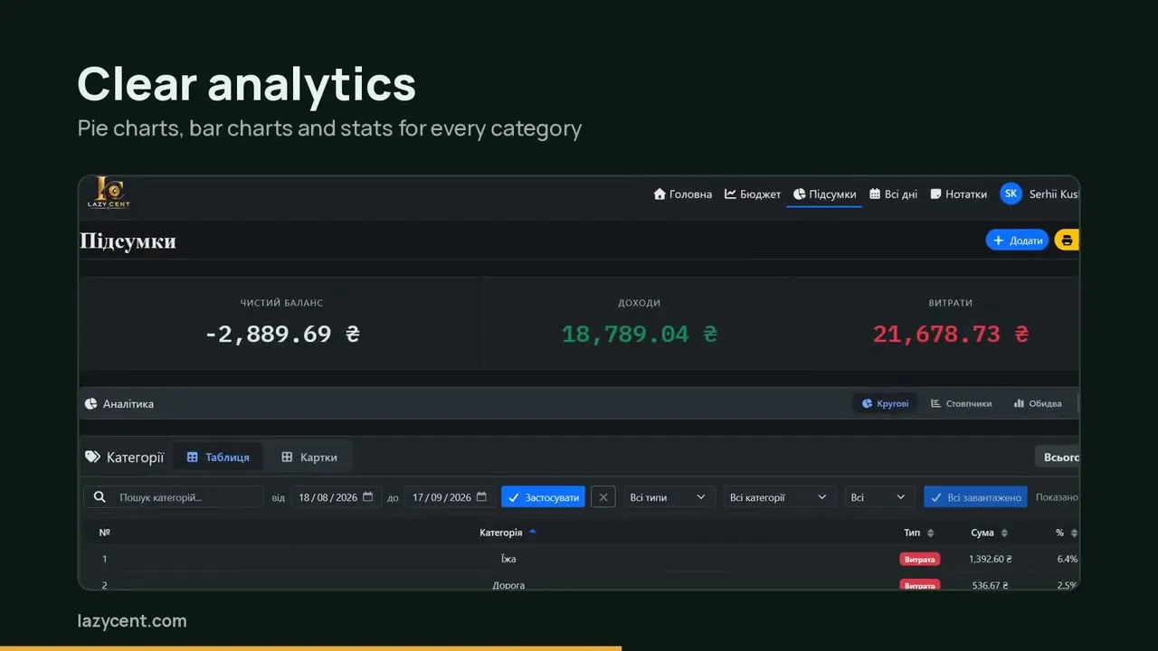The height and width of the screenshot is (651, 1158).
Task: Open the from-date 18/08/2026 field
Action: coord(336,497)
